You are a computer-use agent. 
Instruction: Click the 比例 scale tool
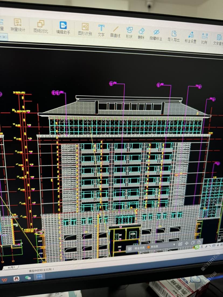click(x=204, y=38)
